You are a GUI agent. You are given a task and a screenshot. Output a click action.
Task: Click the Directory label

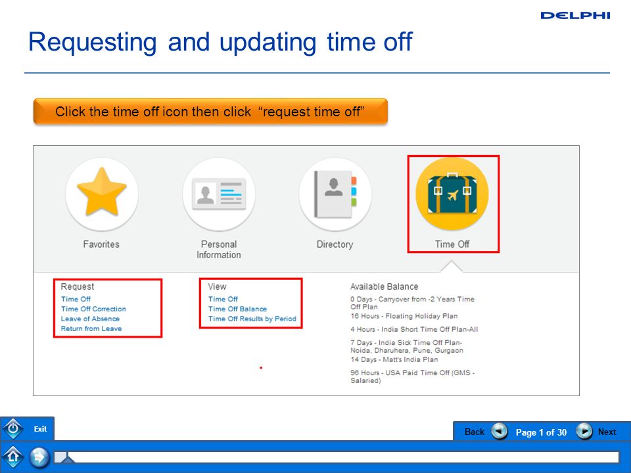click(x=335, y=244)
